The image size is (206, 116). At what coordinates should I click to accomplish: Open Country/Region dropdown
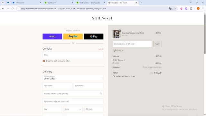click(73, 78)
